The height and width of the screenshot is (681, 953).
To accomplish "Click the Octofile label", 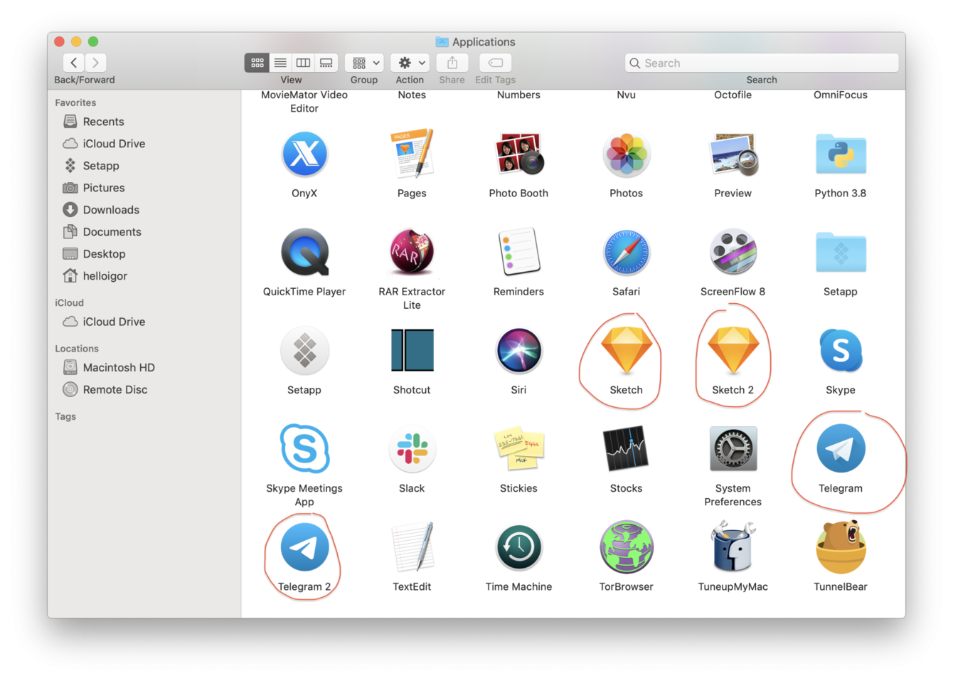I will pyautogui.click(x=733, y=95).
